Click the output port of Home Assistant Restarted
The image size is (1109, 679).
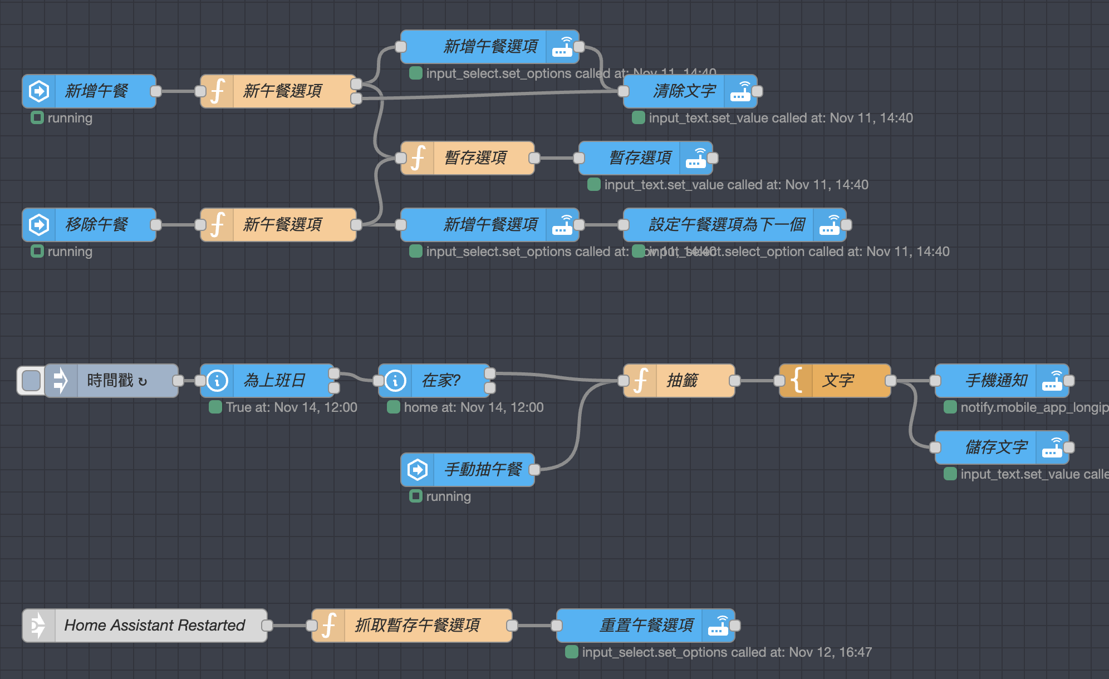[267, 626]
